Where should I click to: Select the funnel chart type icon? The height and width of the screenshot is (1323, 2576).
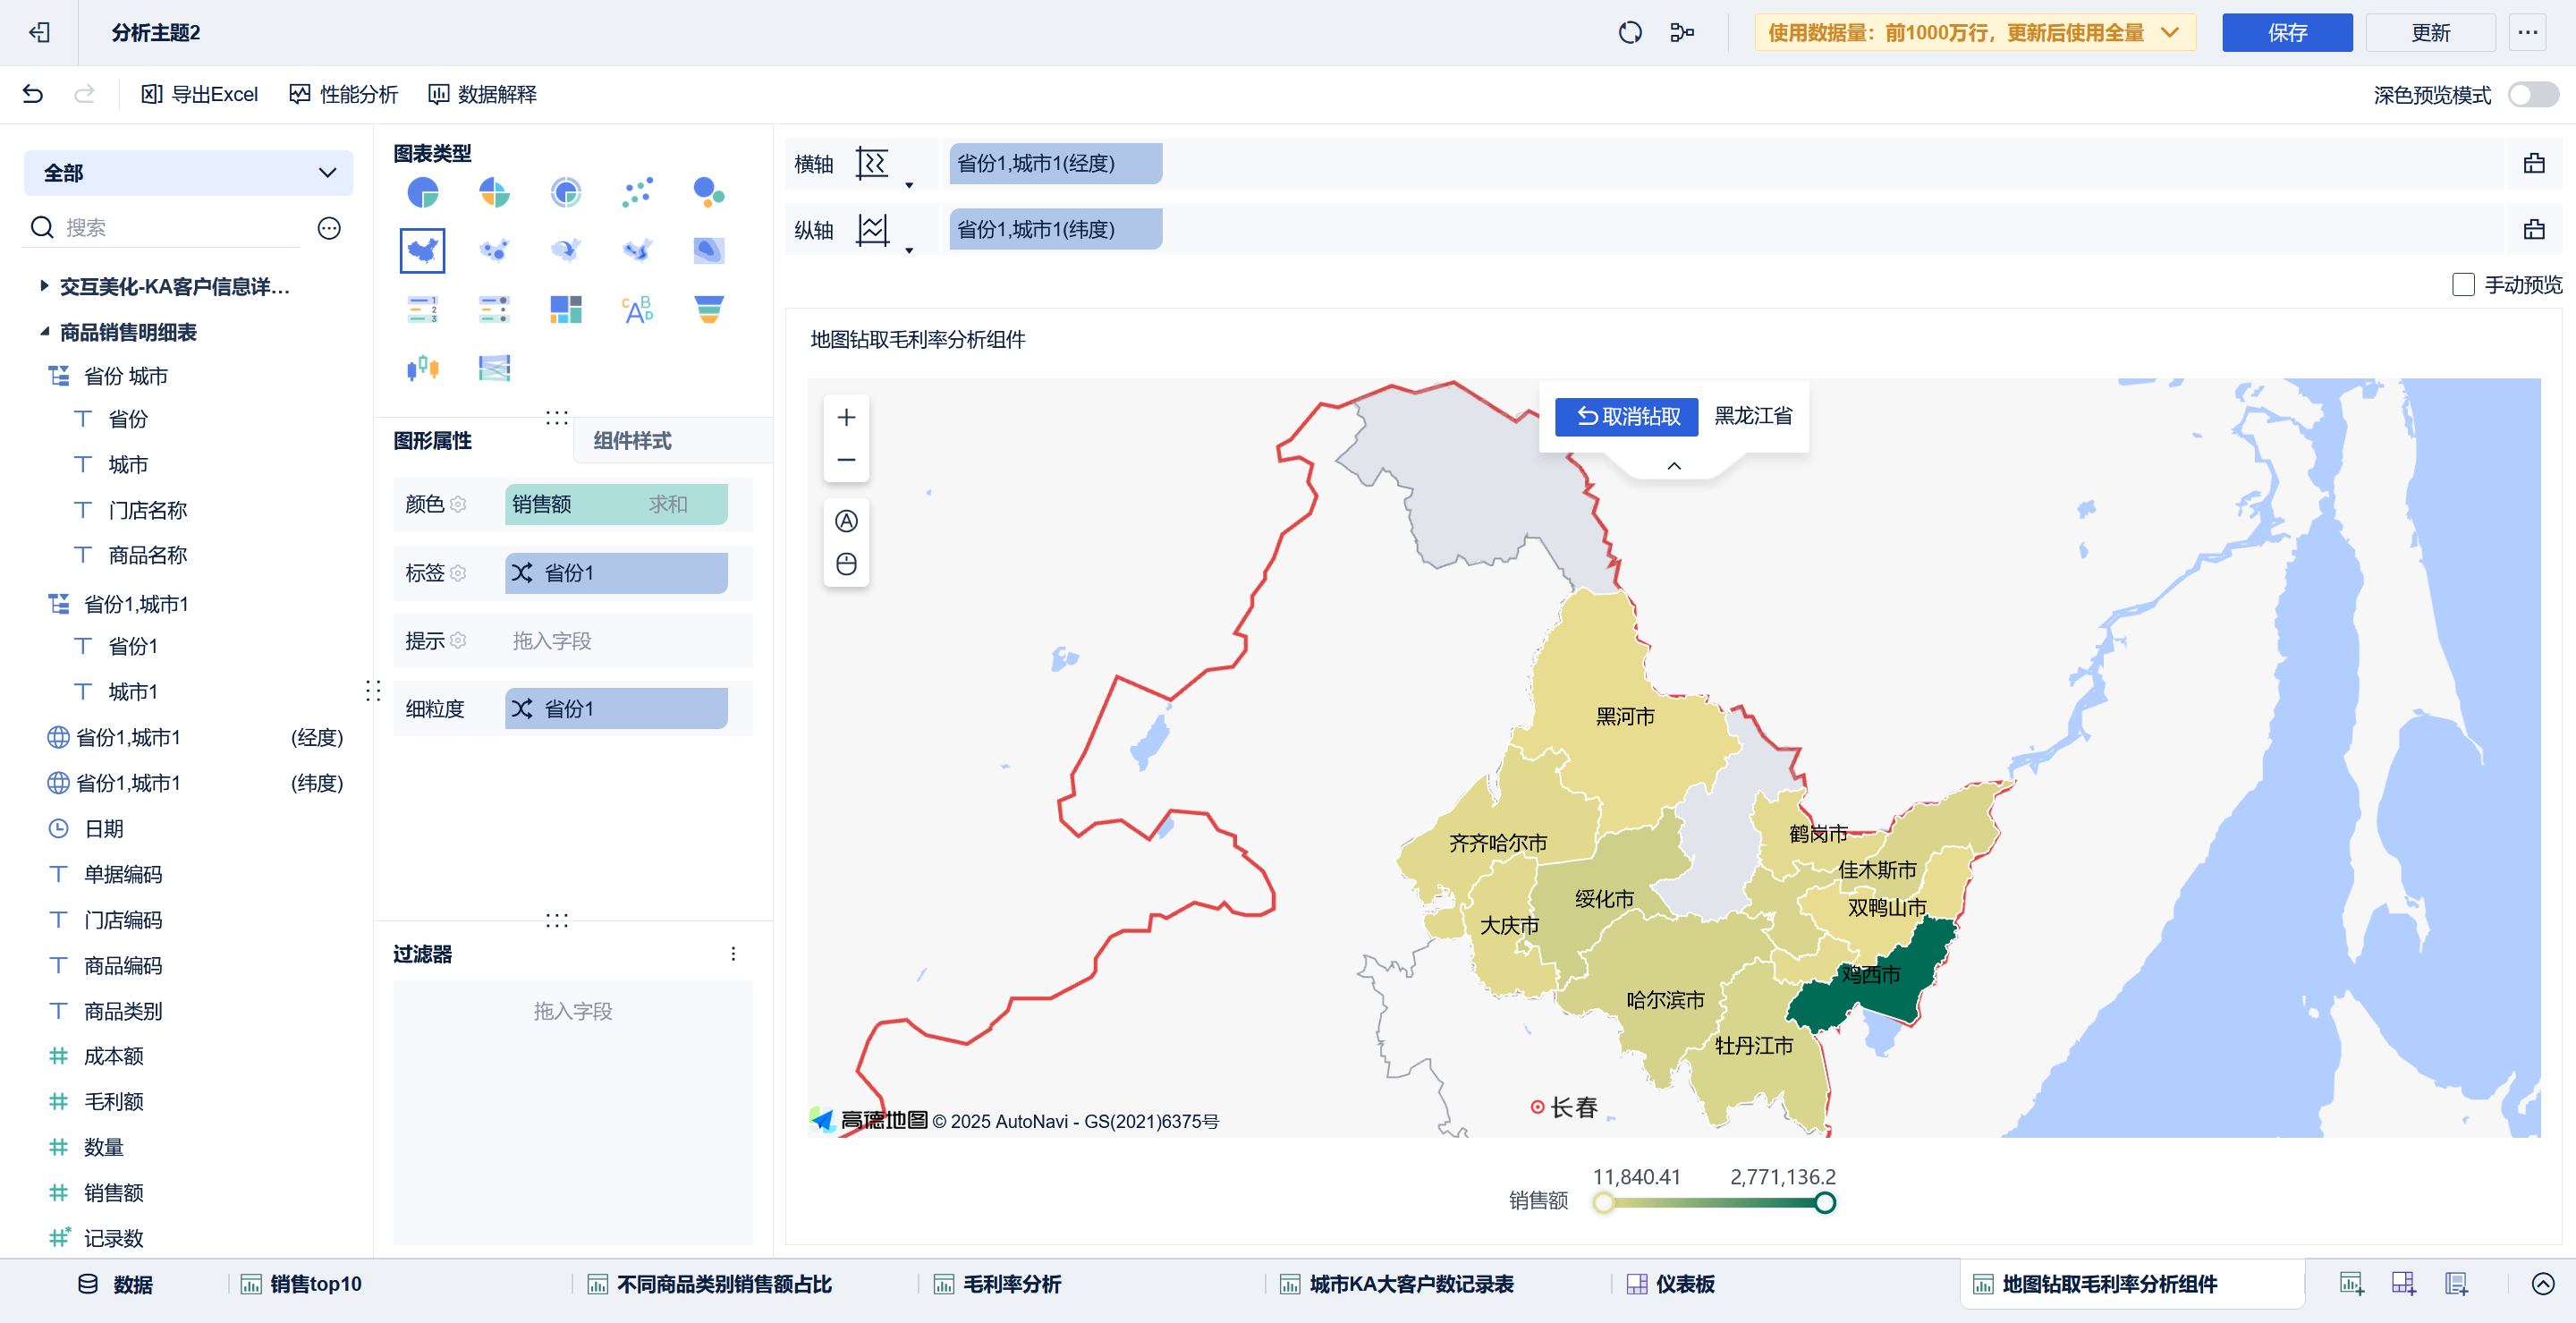(708, 309)
